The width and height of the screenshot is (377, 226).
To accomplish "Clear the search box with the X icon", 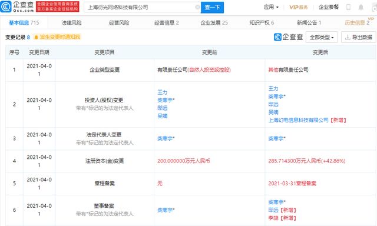I will coord(197,7).
